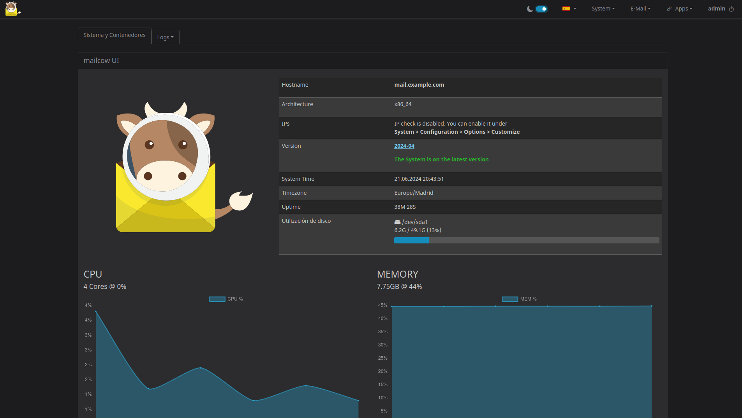Viewport: 742px width, 418px height.
Task: Toggle the CPU % legend box
Action: 217,299
